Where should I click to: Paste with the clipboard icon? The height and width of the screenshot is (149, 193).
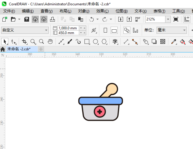(81, 19)
